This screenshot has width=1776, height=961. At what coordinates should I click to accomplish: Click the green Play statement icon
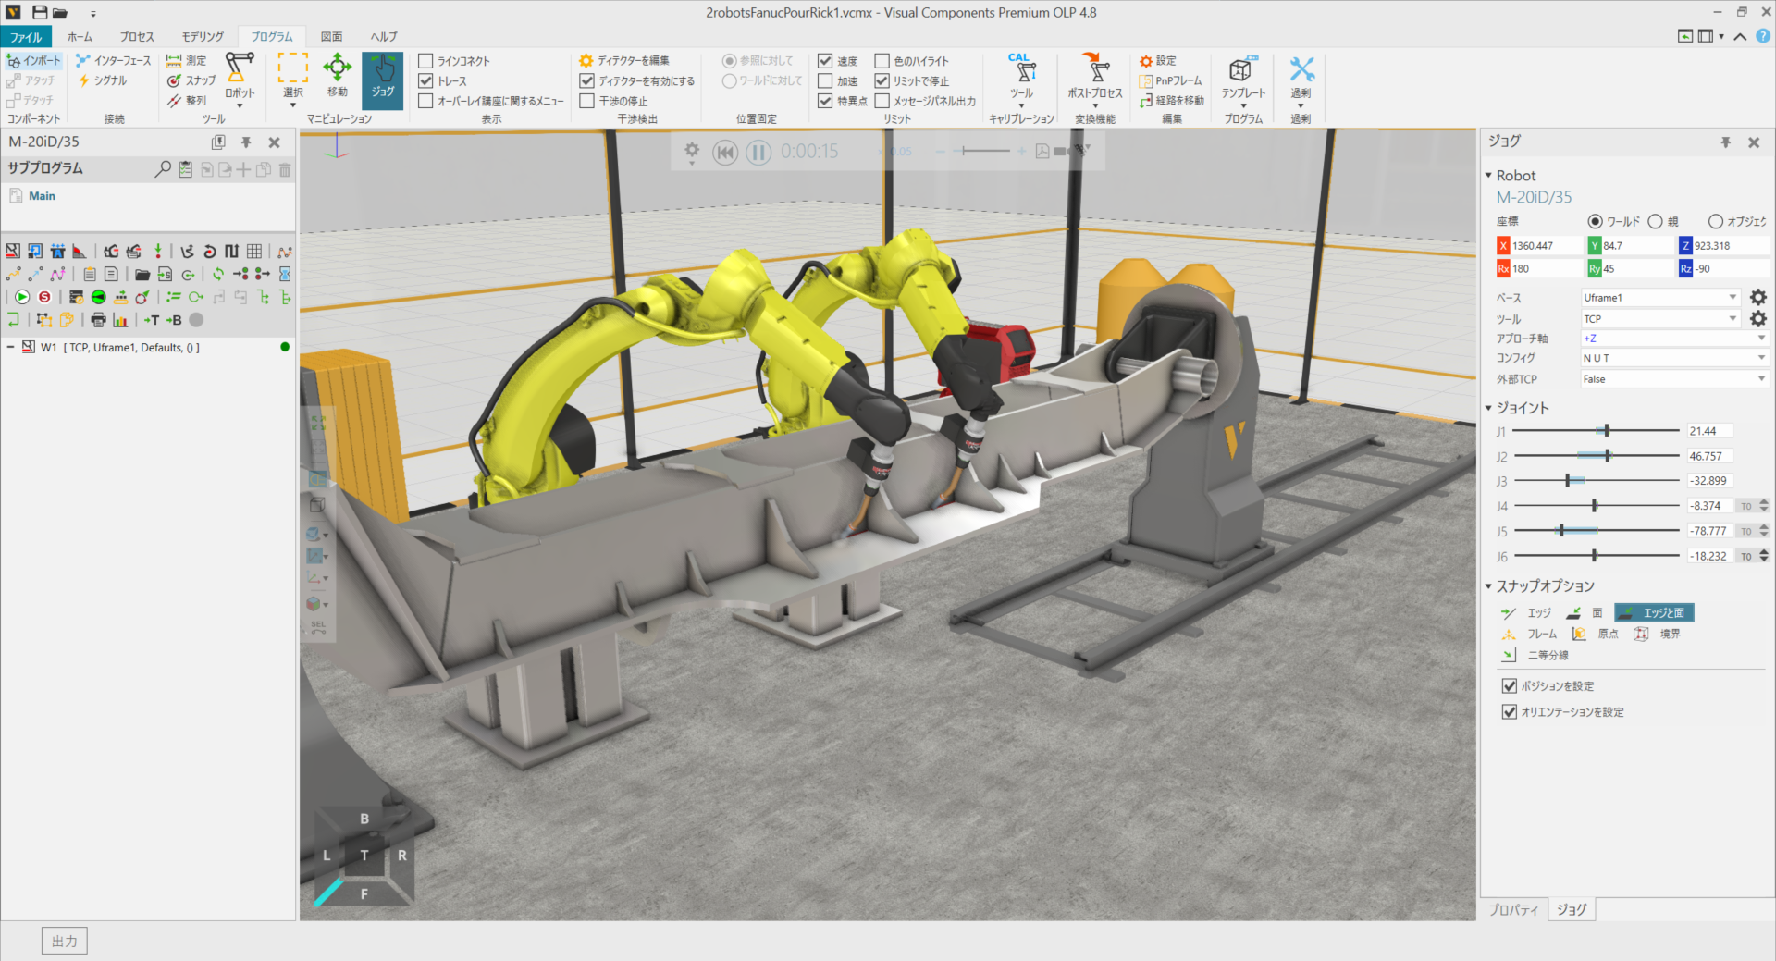22,297
